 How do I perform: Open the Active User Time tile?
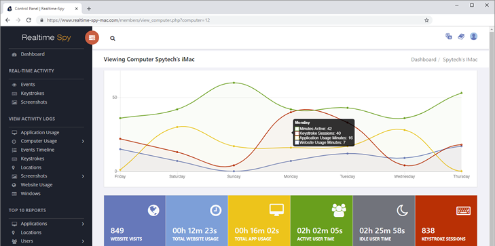(322, 220)
